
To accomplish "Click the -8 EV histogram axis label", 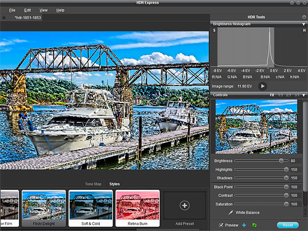I will point(217,71).
